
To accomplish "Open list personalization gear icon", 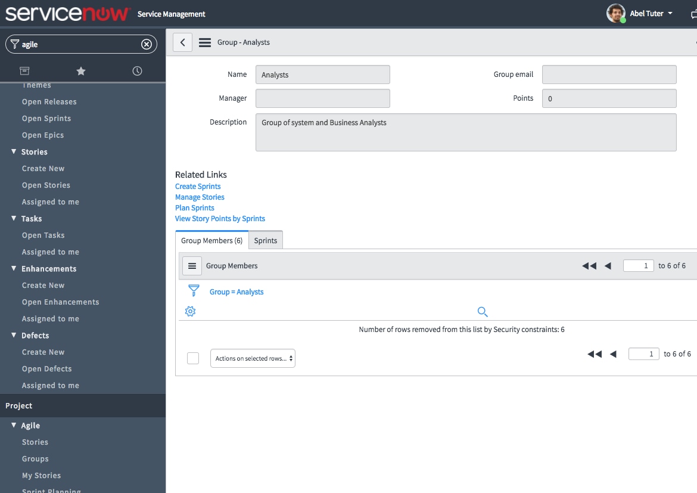I will 190,311.
